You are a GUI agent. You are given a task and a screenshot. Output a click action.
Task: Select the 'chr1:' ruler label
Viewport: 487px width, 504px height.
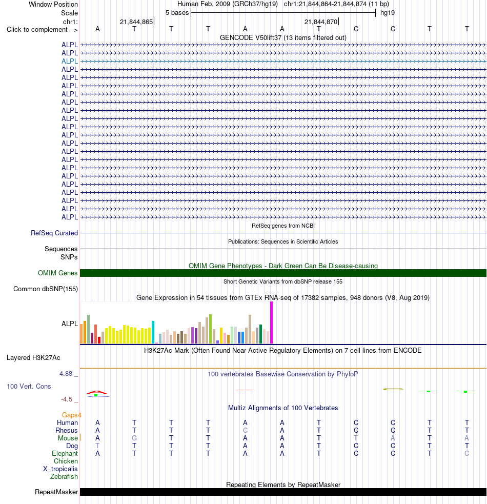pos(70,22)
